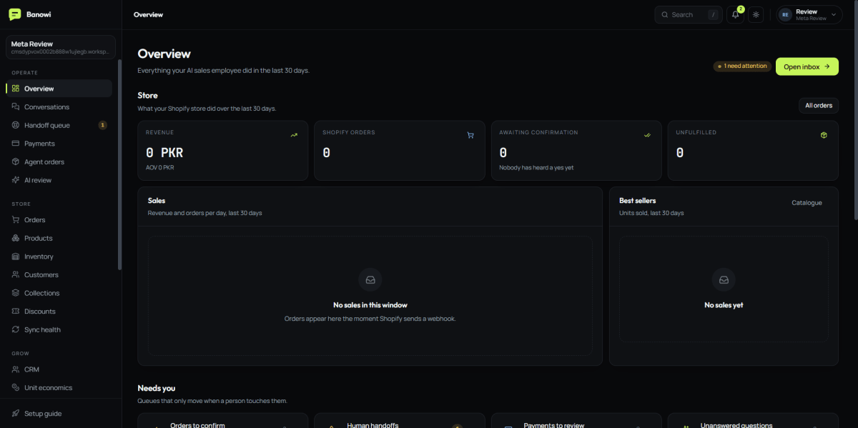Click the Customers people icon
Screen dimensions: 858x428
pos(16,275)
